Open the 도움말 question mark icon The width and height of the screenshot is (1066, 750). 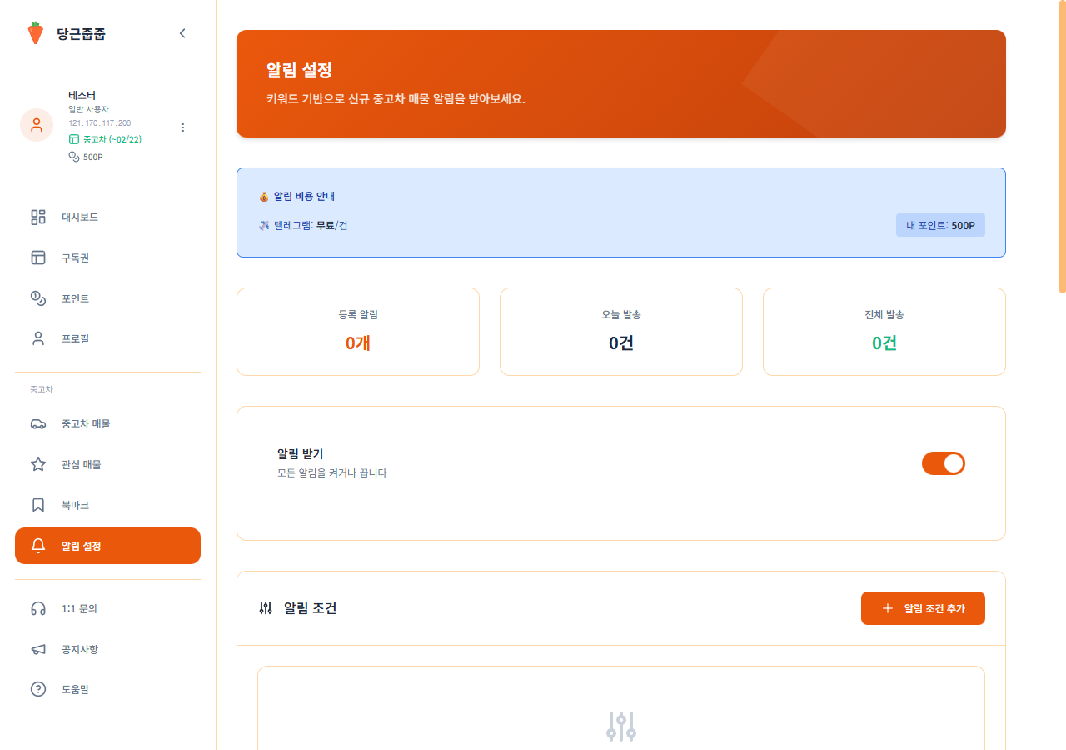(37, 689)
